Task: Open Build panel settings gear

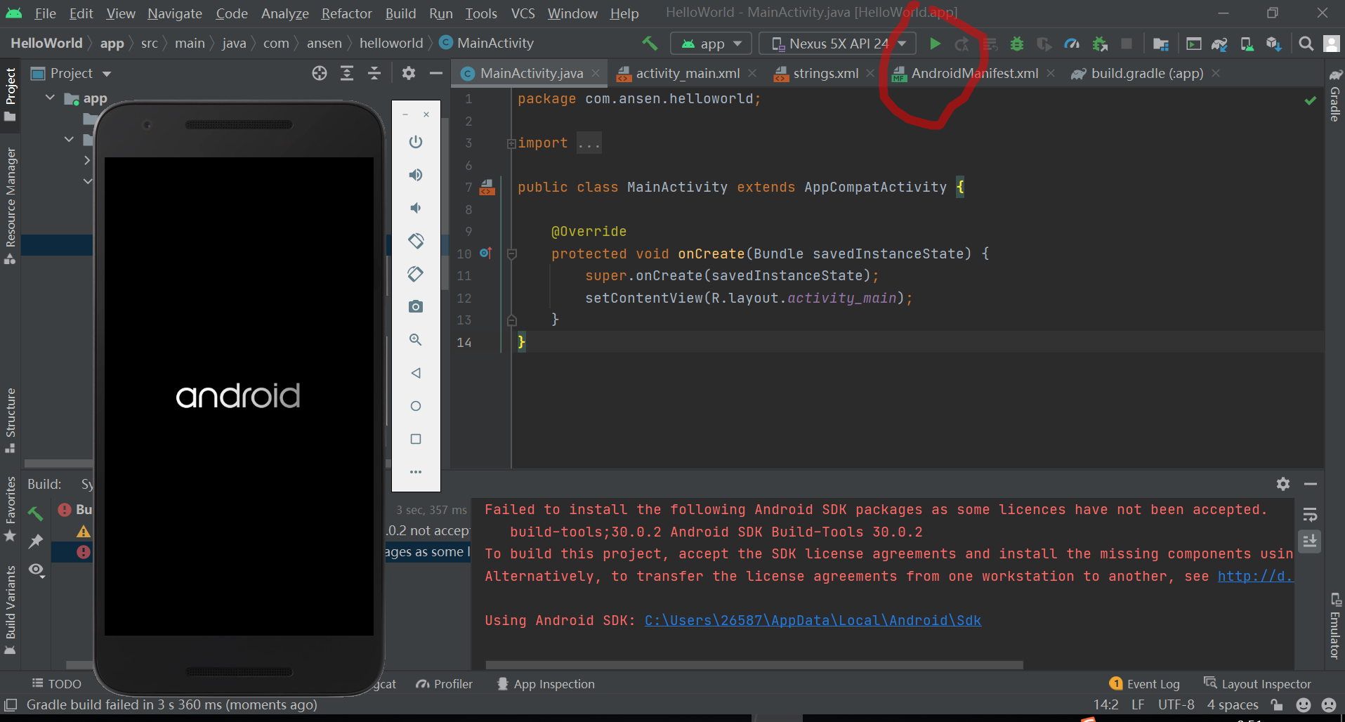Action: click(1283, 484)
